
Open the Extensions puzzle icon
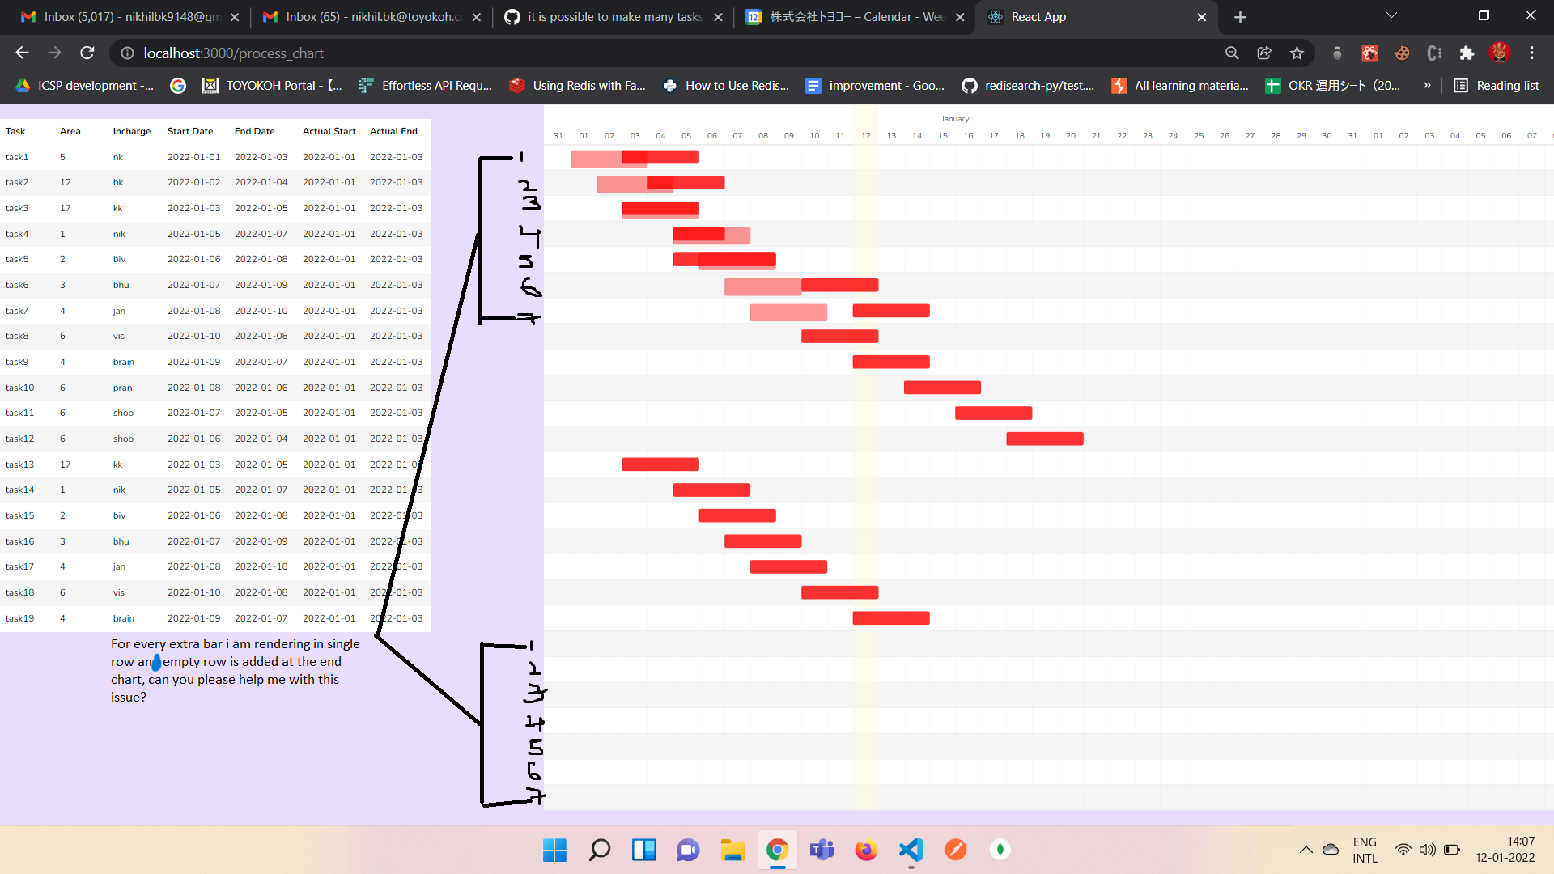(1467, 53)
